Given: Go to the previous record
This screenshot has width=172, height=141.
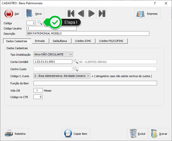Looking at the screenshot, I should click(x=81, y=13).
